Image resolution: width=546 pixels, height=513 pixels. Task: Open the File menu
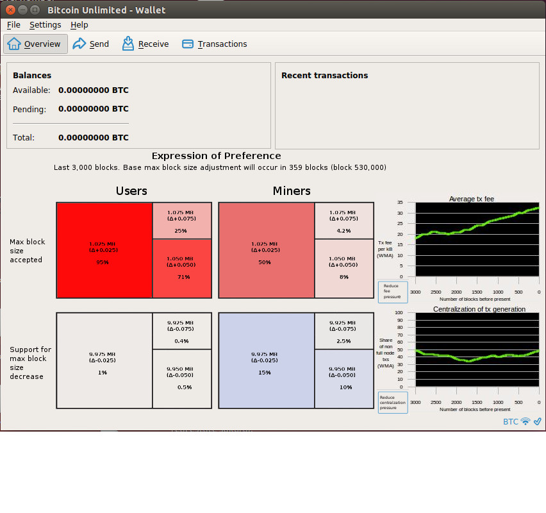[13, 25]
